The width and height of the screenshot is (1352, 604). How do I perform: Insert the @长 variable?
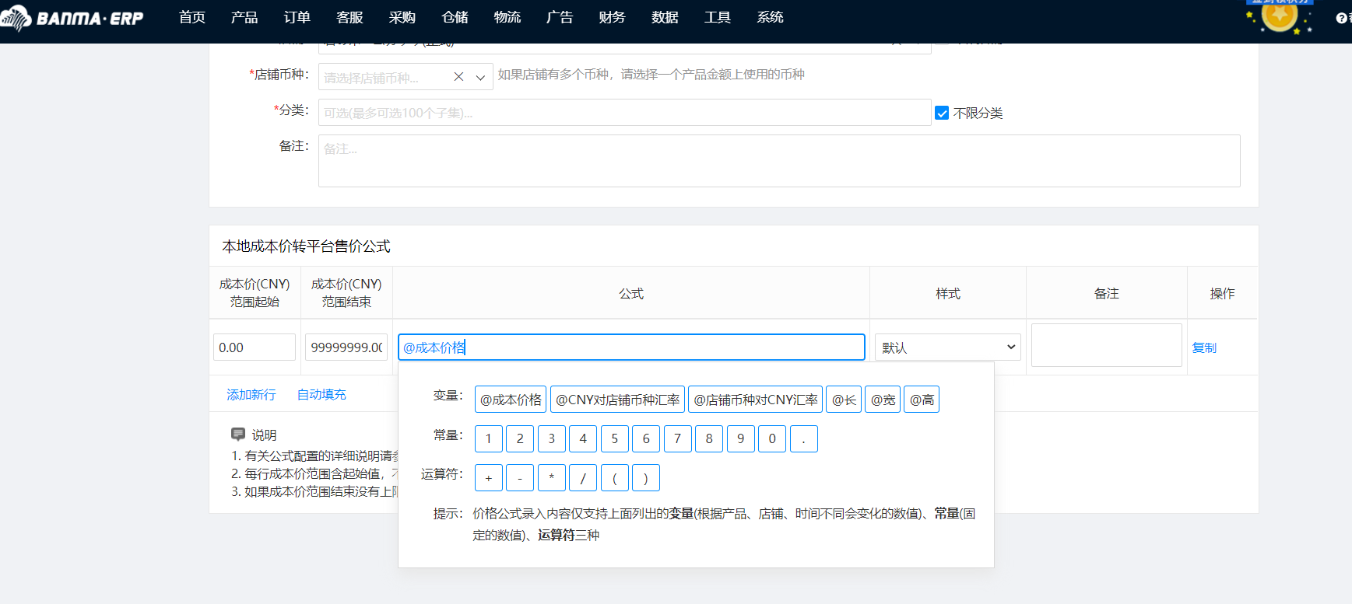click(x=844, y=400)
